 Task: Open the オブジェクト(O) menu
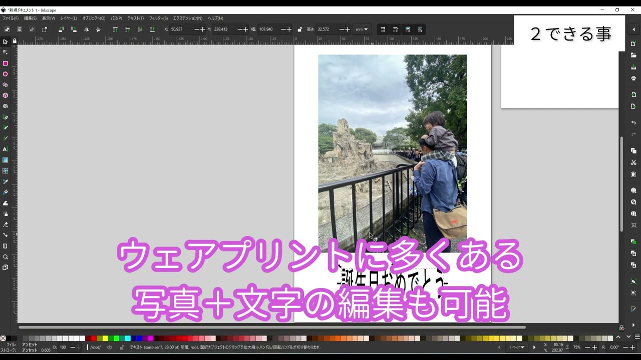(94, 18)
